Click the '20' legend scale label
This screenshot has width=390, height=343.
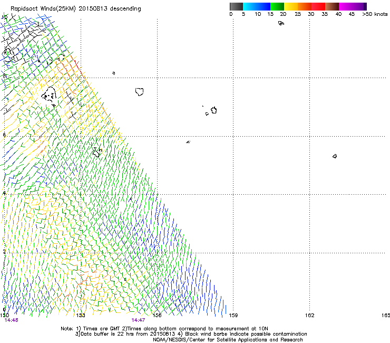click(283, 14)
